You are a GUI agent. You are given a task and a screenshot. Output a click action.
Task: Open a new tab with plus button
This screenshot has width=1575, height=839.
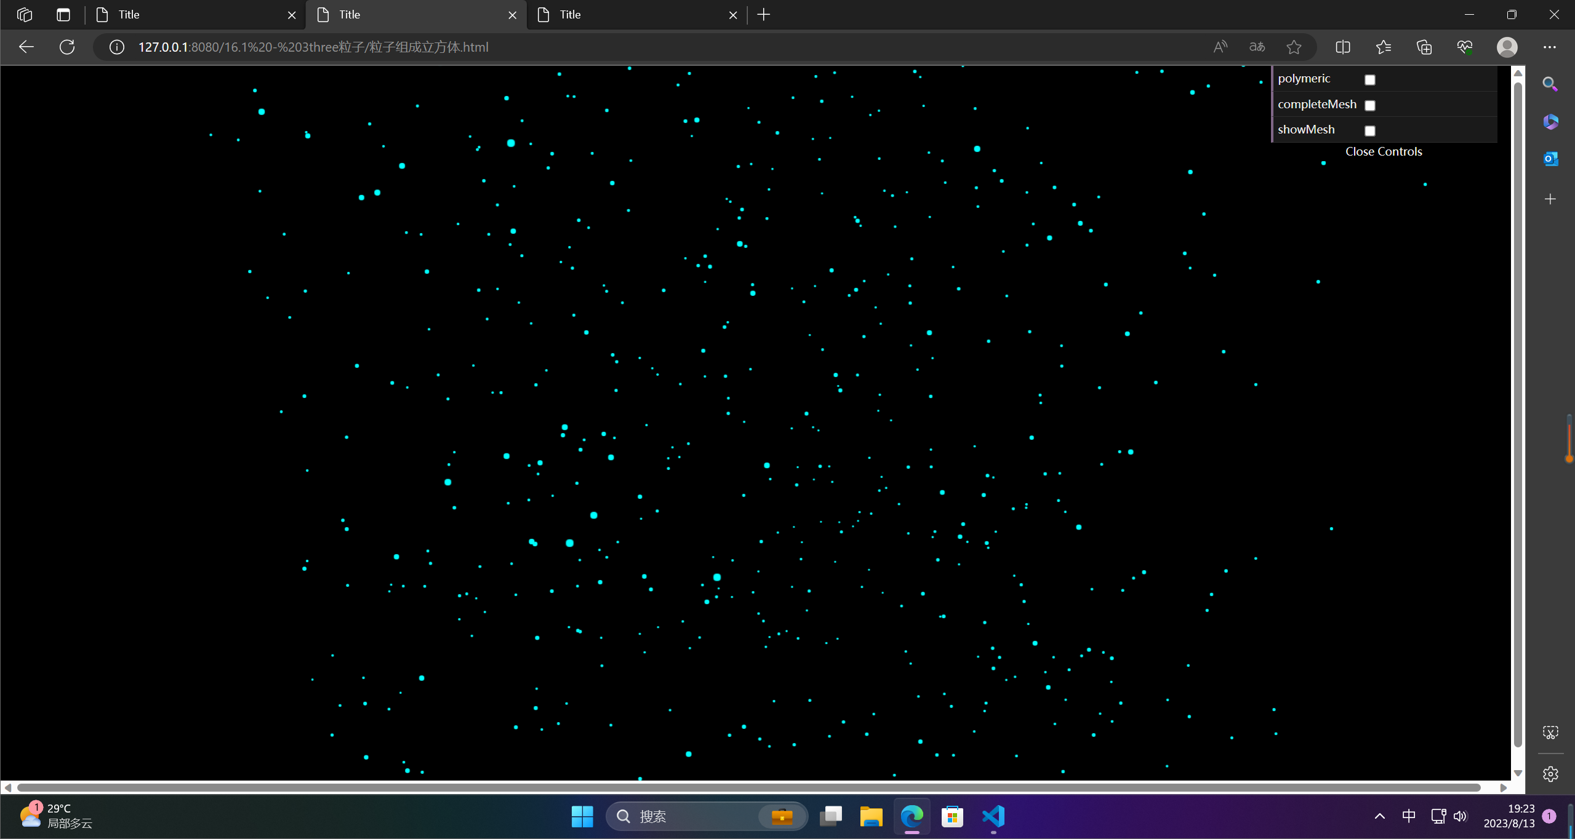click(x=764, y=15)
